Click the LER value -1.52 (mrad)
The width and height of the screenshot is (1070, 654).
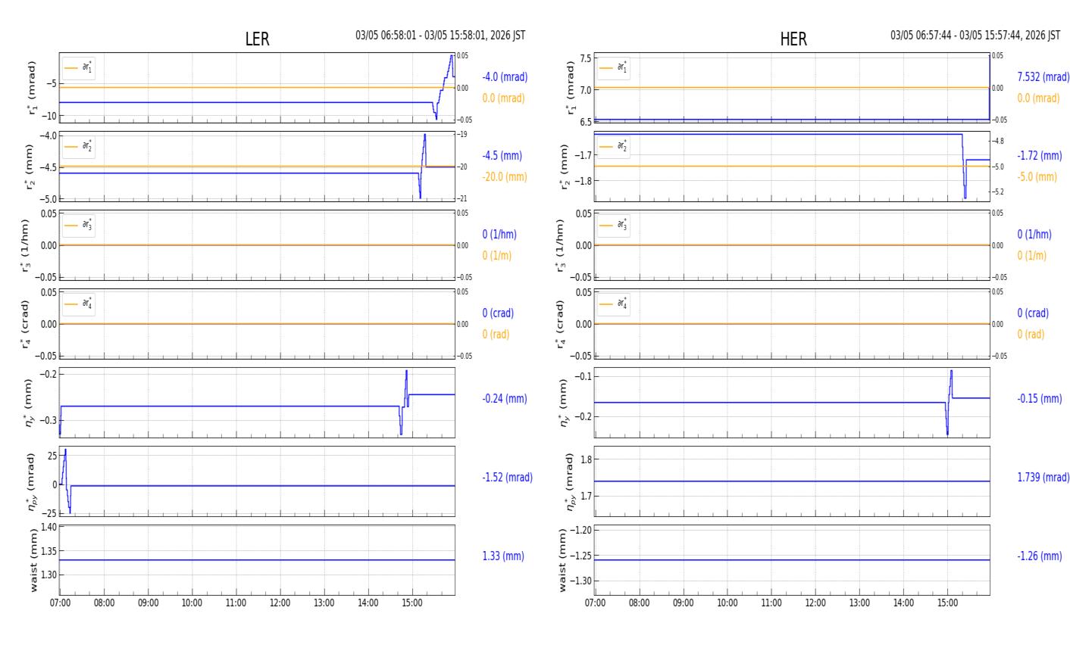[507, 478]
